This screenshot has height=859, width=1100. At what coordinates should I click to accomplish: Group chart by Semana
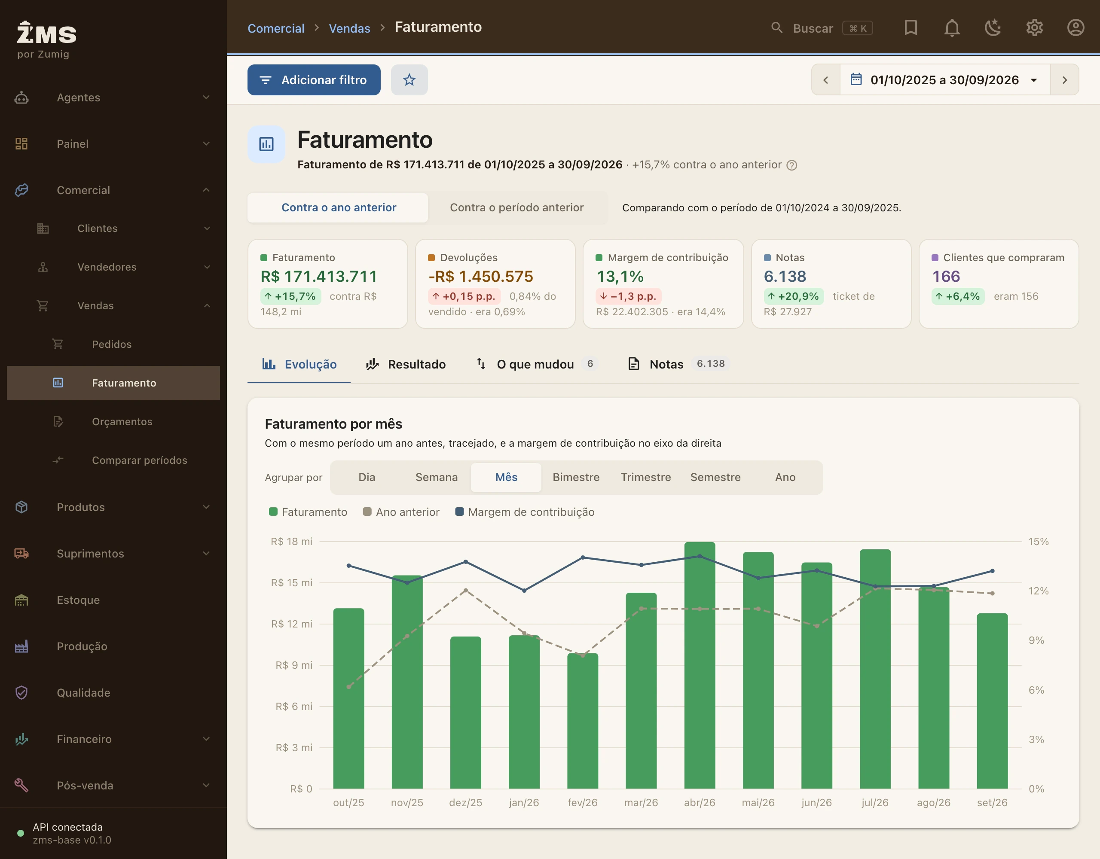(436, 477)
